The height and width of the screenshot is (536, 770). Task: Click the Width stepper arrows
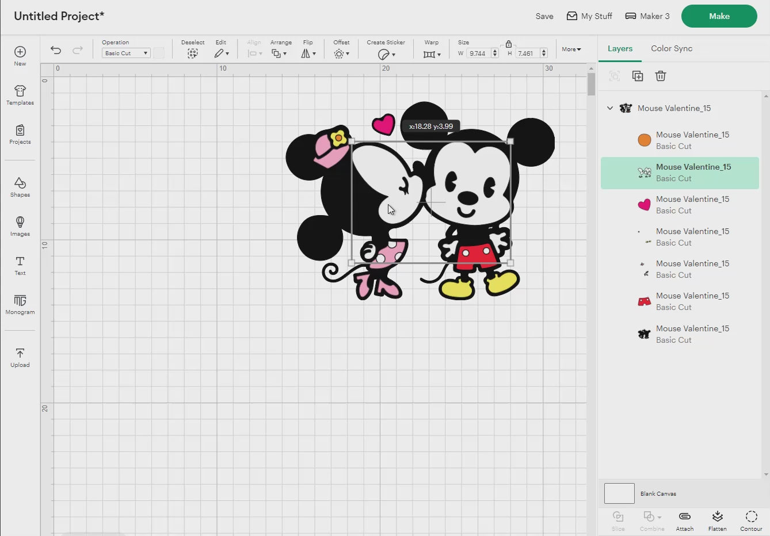[495, 53]
